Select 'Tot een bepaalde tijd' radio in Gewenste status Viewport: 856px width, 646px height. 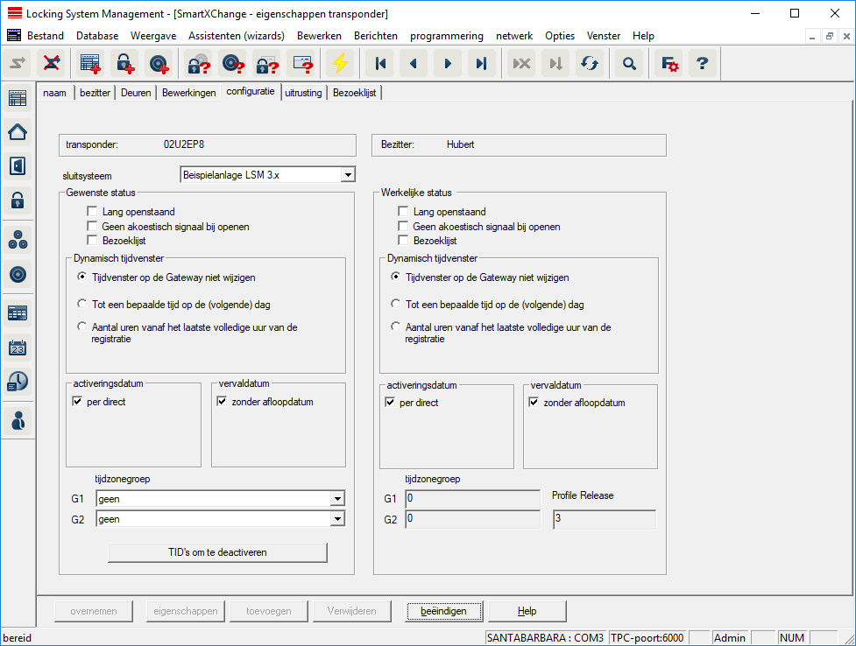coord(81,305)
